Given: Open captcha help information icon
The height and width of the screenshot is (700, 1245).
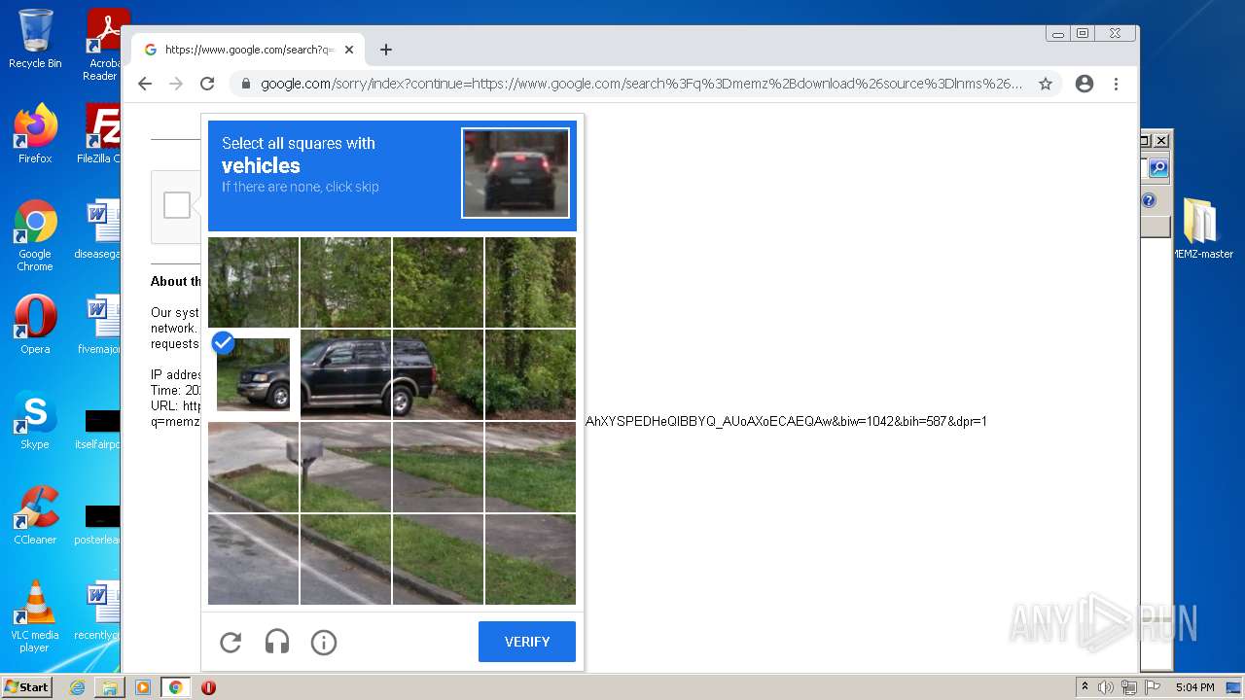Looking at the screenshot, I should coord(324,642).
